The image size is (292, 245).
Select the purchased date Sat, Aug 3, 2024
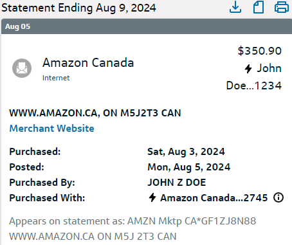(x=186, y=152)
